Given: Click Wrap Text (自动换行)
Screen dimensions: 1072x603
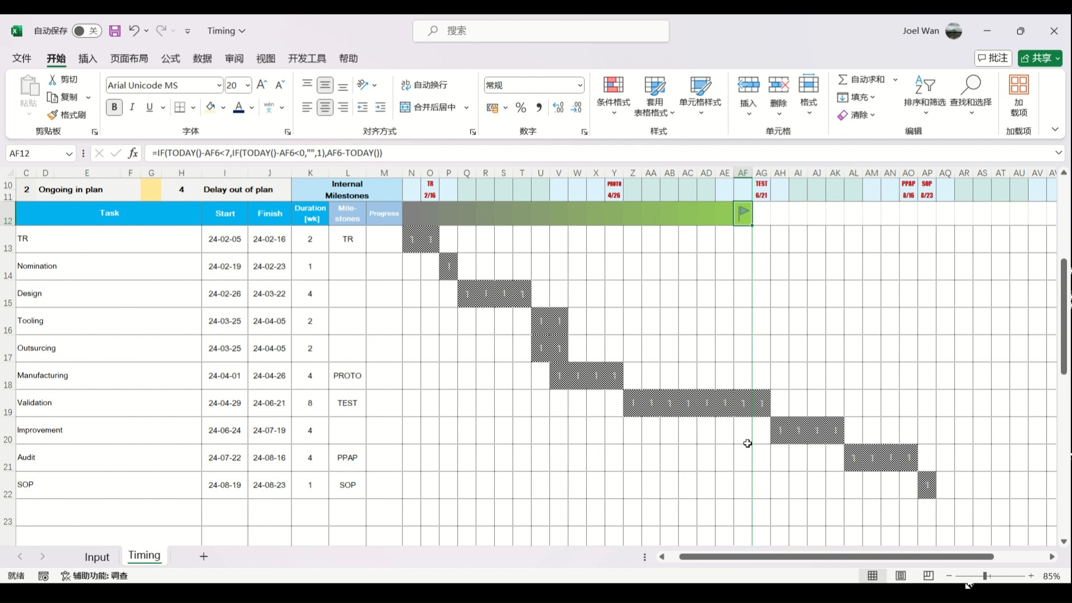Looking at the screenshot, I should (424, 85).
